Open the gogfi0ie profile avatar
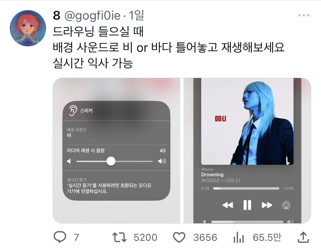 [28, 28]
